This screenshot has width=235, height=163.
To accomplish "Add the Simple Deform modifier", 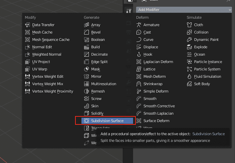I will 152,91.
